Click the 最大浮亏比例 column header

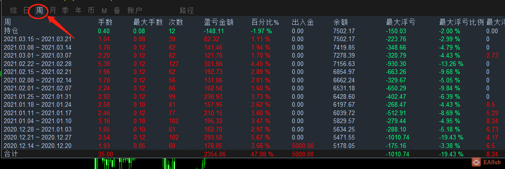coord(462,22)
